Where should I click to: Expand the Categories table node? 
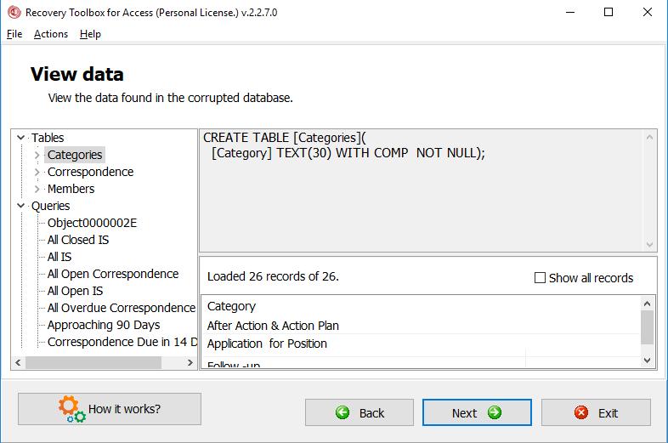[37, 155]
